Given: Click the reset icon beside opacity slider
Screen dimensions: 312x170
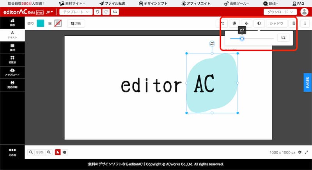Looking at the screenshot, I should (283, 37).
